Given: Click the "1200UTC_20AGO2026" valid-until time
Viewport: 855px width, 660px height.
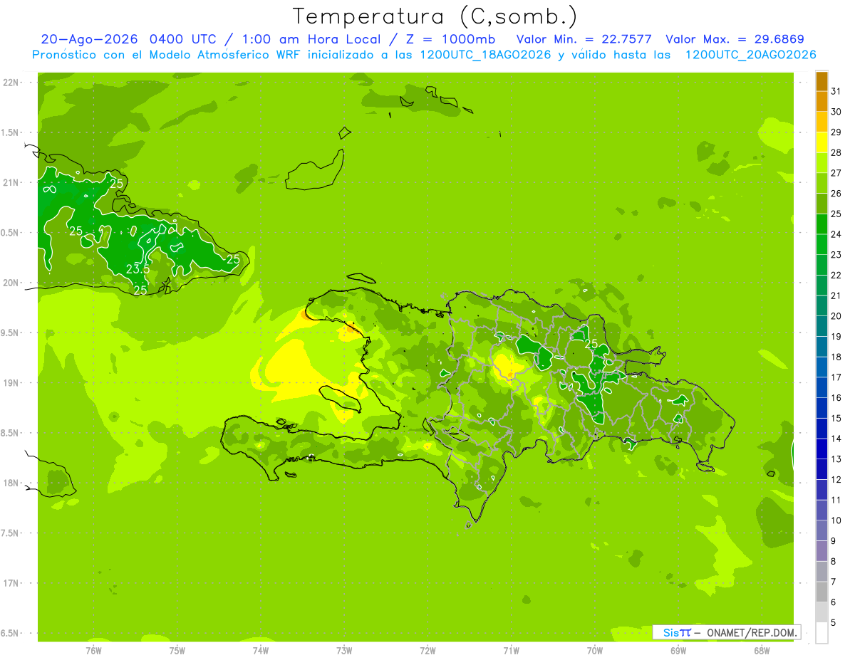Looking at the screenshot, I should pyautogui.click(x=750, y=55).
